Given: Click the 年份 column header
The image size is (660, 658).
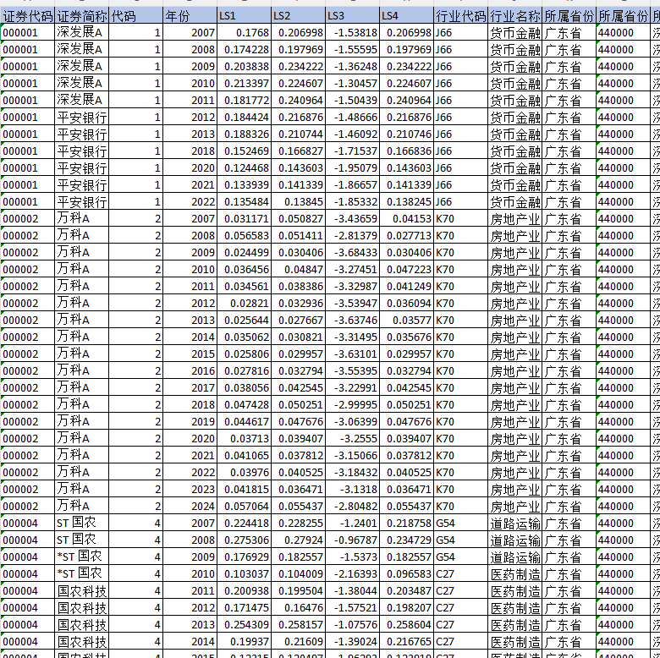Looking at the screenshot, I should tap(190, 16).
